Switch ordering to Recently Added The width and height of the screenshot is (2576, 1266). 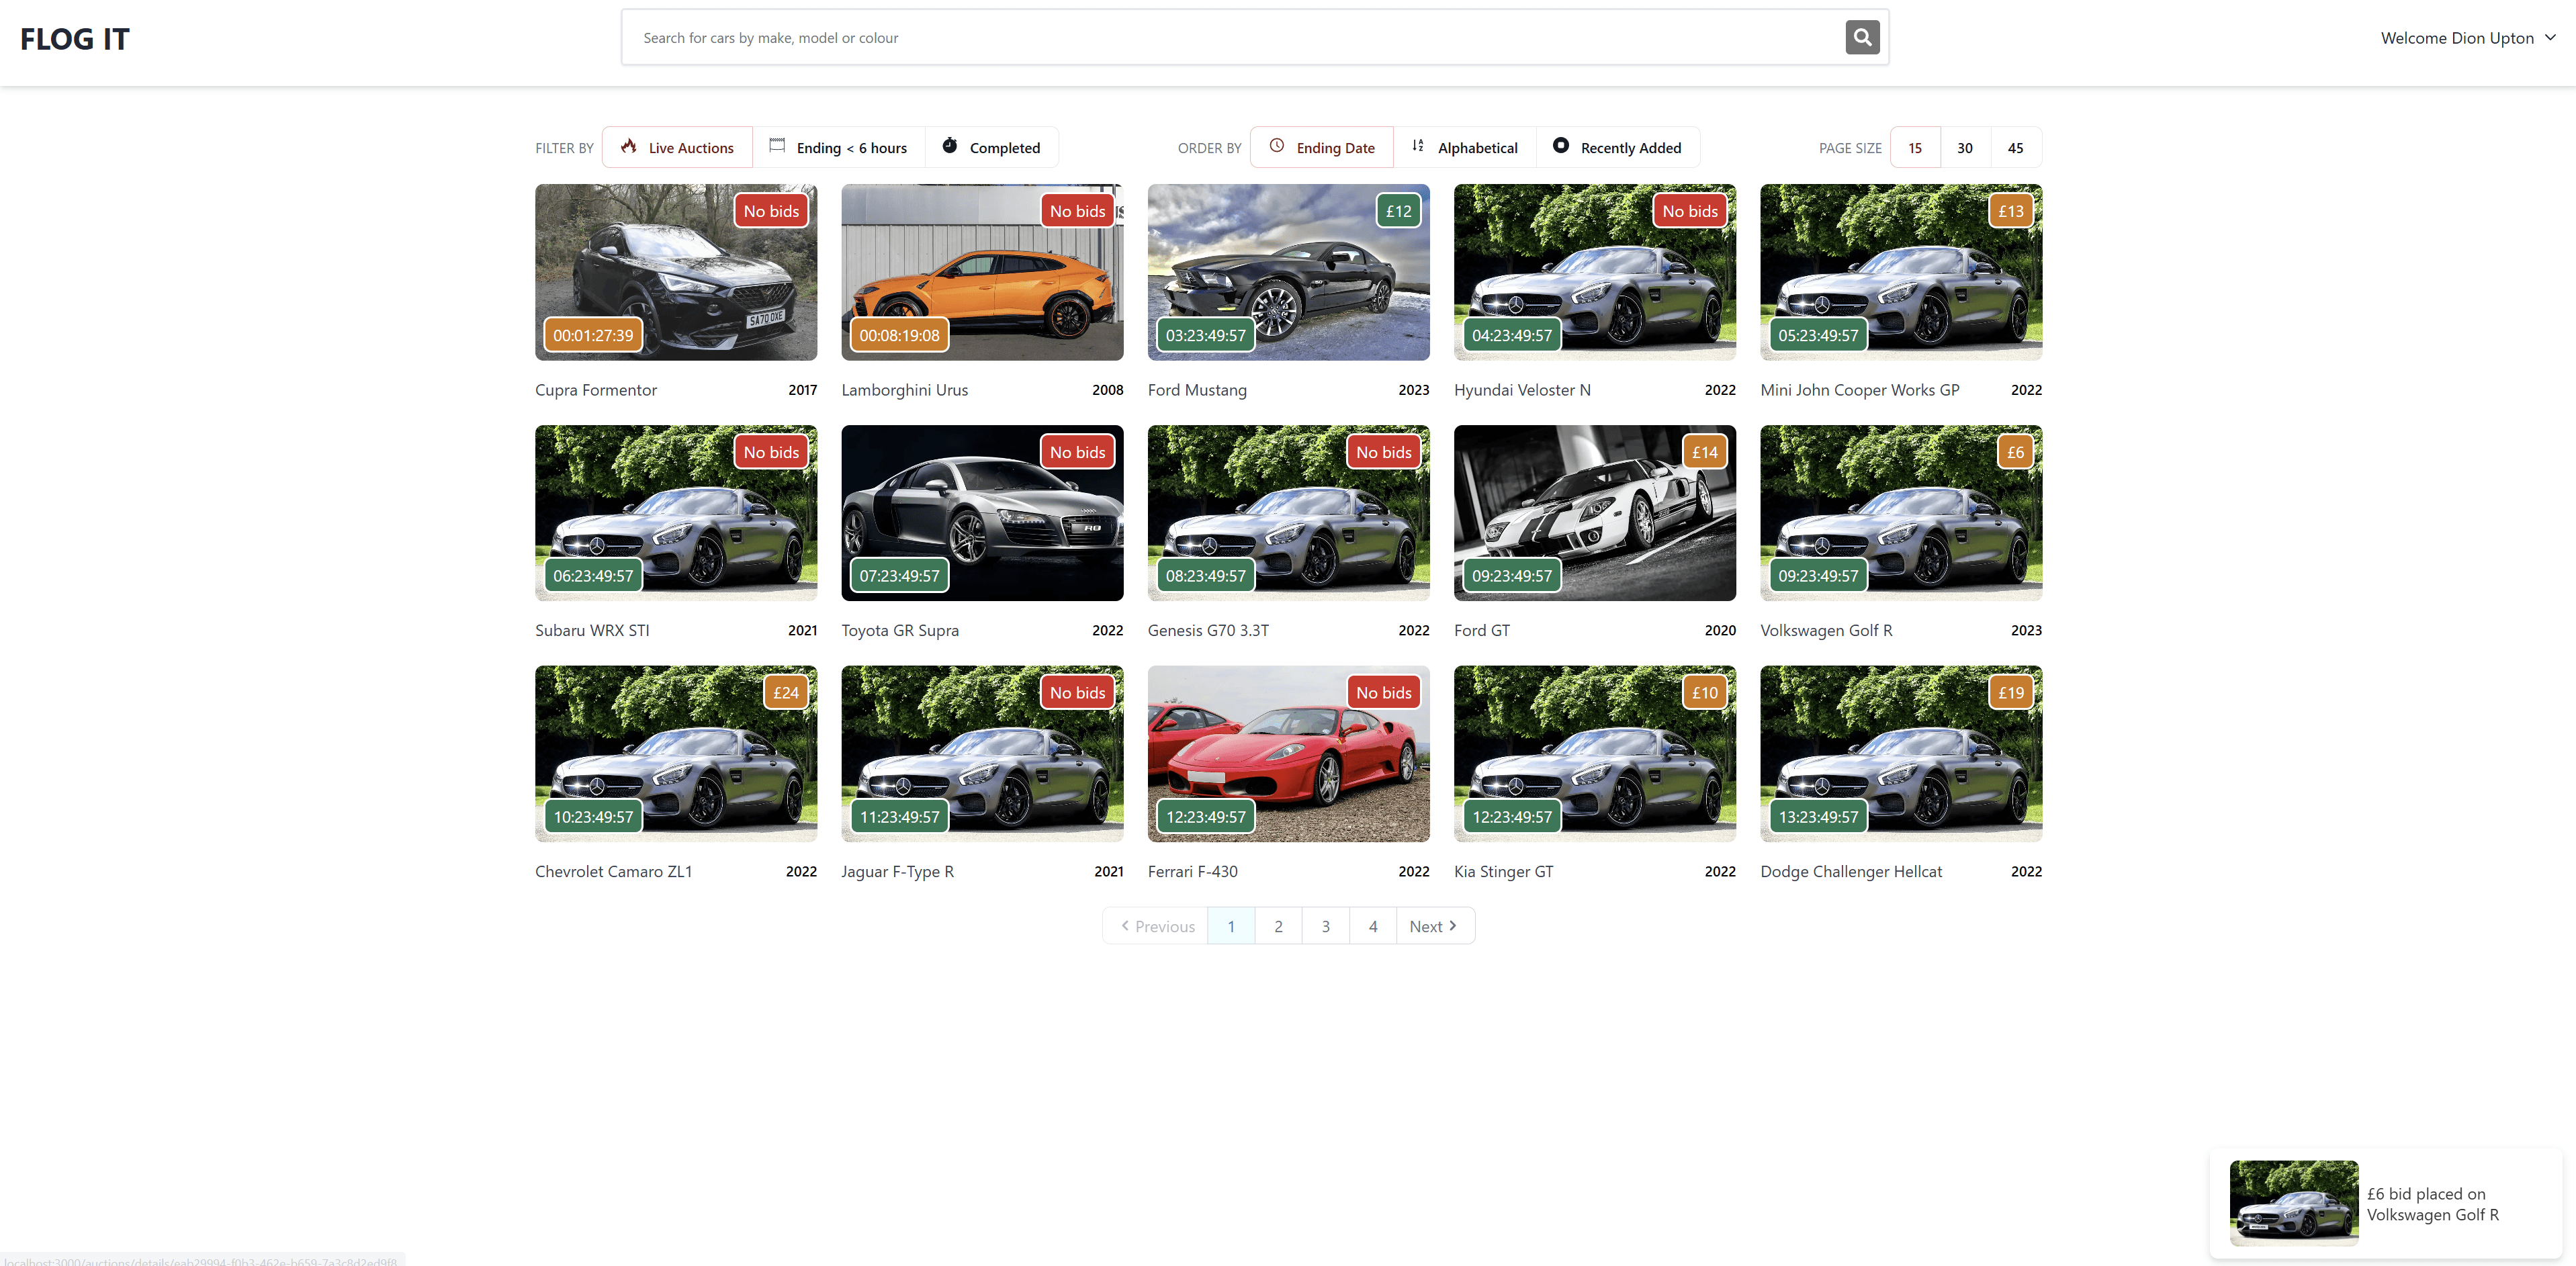coord(1630,147)
